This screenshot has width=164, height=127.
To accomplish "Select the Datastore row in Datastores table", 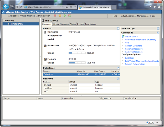I will 81,74.
